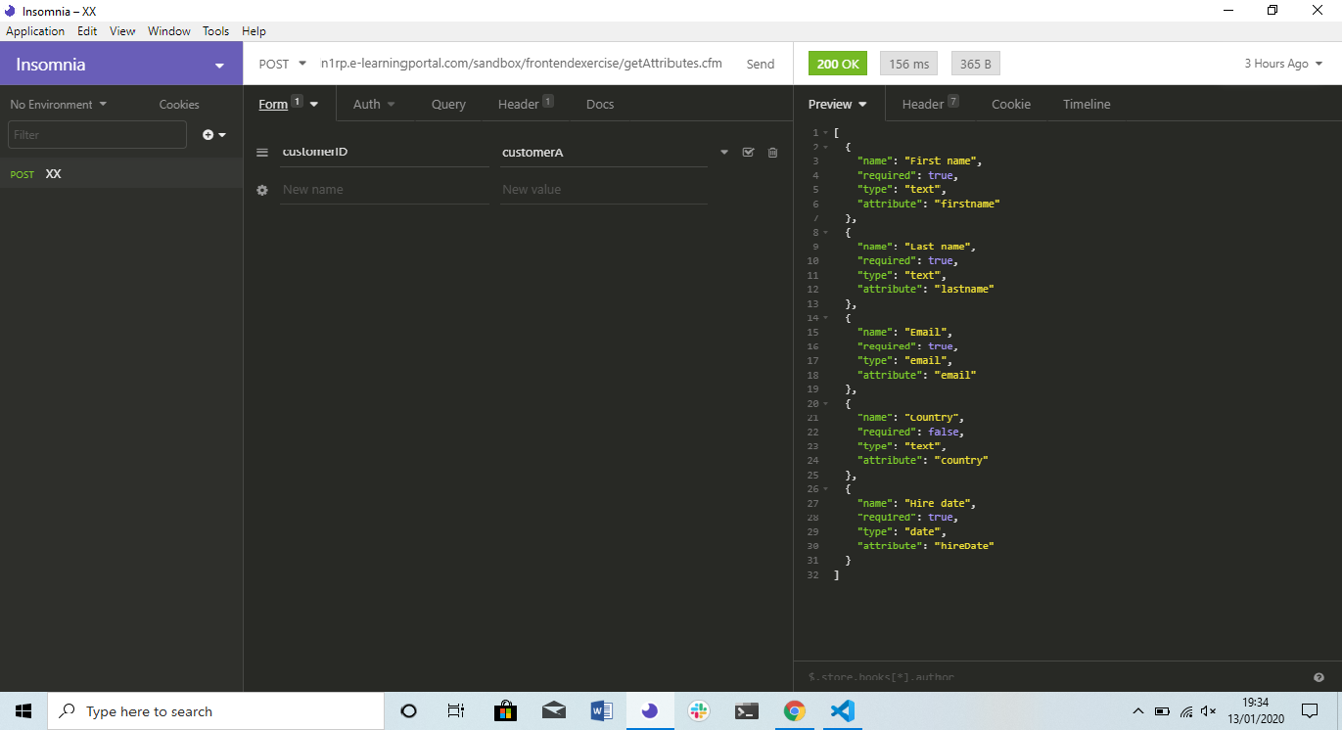Viewport: 1342px width, 730px height.
Task: Open the Docs tab
Action: click(600, 104)
